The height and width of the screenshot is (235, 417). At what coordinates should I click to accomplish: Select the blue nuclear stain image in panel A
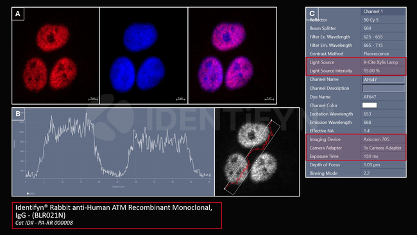tap(144, 55)
